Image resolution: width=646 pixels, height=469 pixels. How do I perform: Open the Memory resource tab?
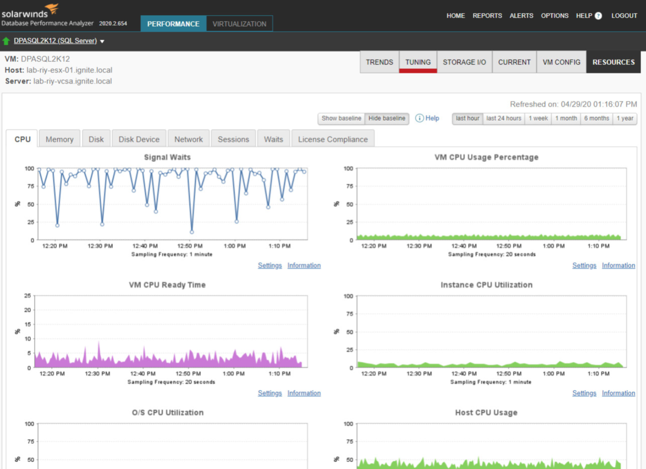click(59, 139)
